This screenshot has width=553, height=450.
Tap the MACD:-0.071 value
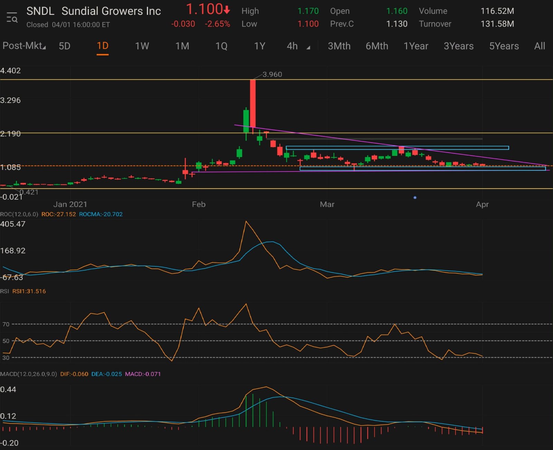click(x=143, y=374)
